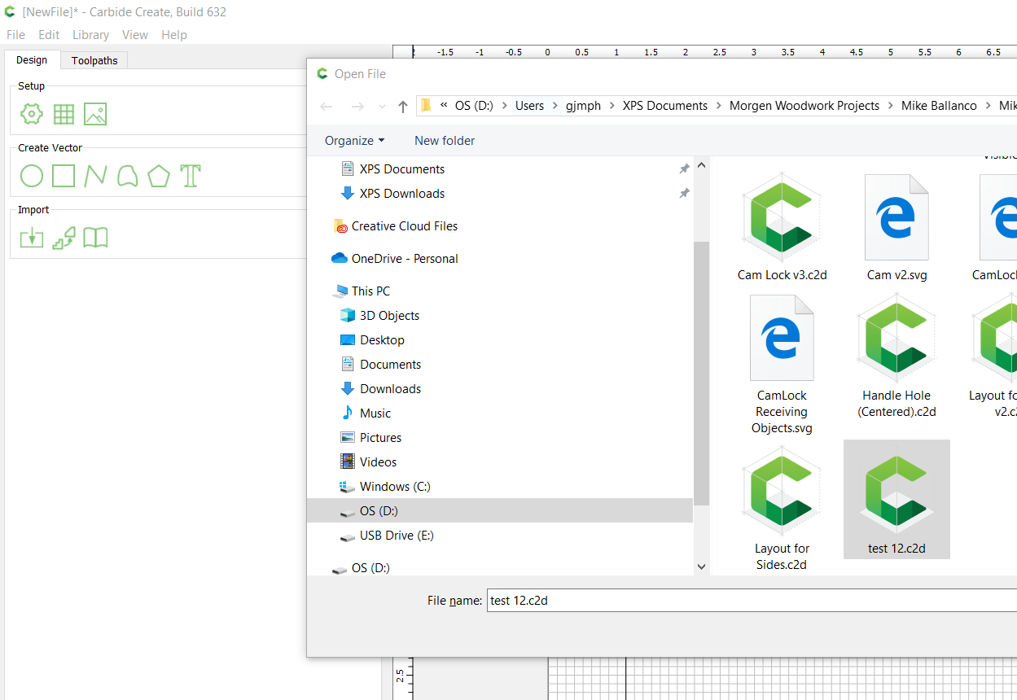
Task: Expand the hidden breadcrumb path chevrons
Action: (x=444, y=106)
